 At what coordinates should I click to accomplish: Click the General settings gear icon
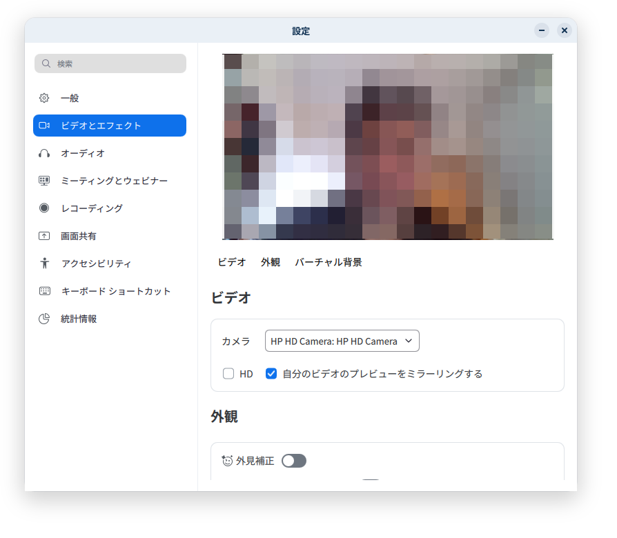44,98
